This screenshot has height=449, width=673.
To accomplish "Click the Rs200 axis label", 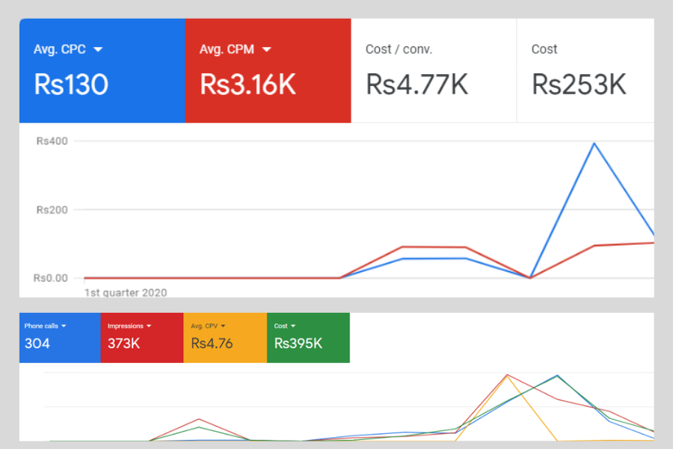I will (x=51, y=210).
